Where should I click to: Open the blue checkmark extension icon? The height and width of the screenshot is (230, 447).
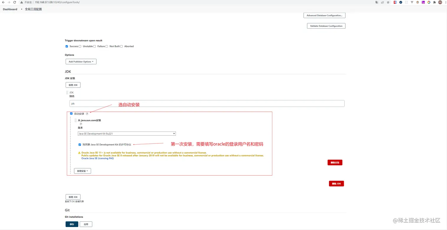[x=401, y=2]
